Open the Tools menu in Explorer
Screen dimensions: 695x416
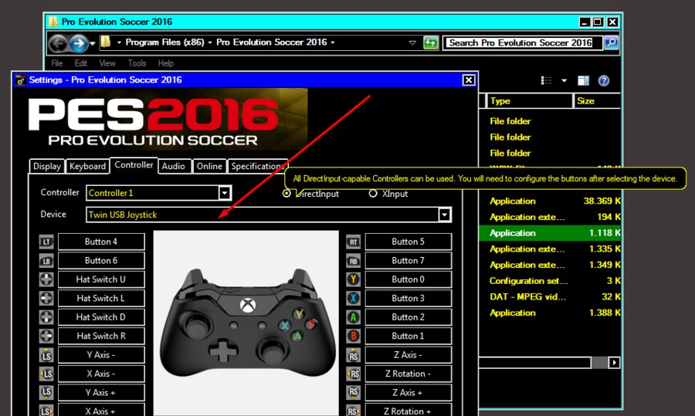point(137,63)
